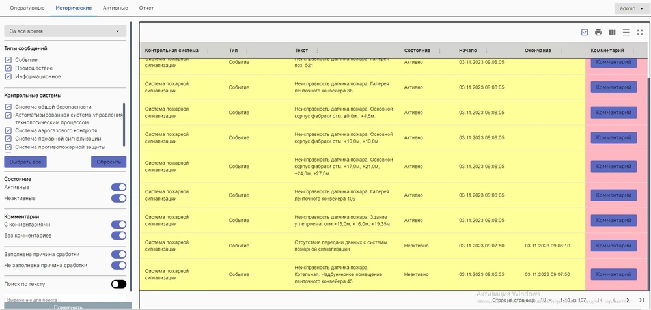This screenshot has height=310, width=651.
Task: Change rows per page dropdown
Action: point(546,300)
